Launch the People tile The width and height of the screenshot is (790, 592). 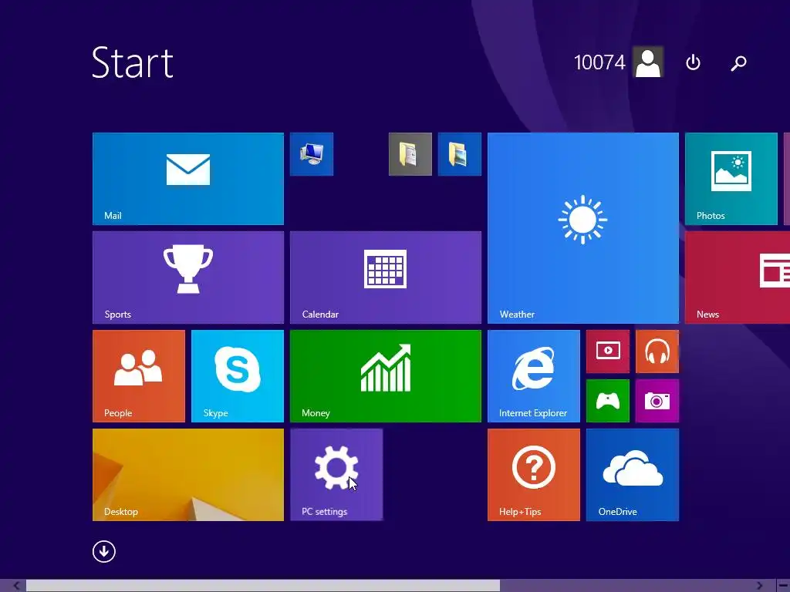139,376
